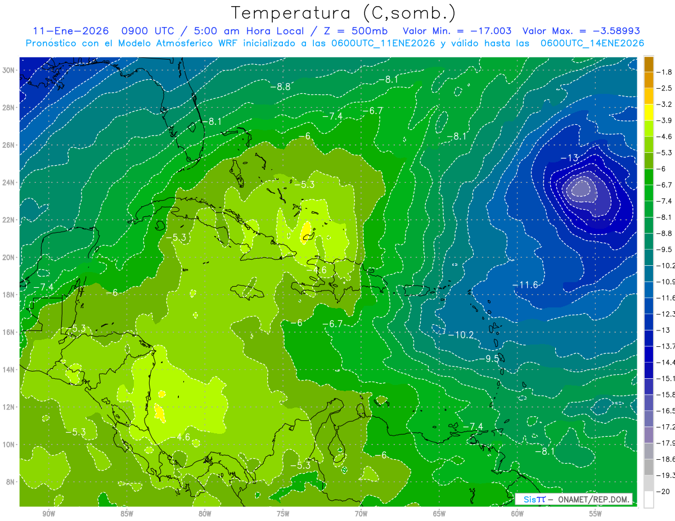Image resolution: width=675 pixels, height=521 pixels.
Task: Click the 70W longitude axis label
Action: (361, 514)
